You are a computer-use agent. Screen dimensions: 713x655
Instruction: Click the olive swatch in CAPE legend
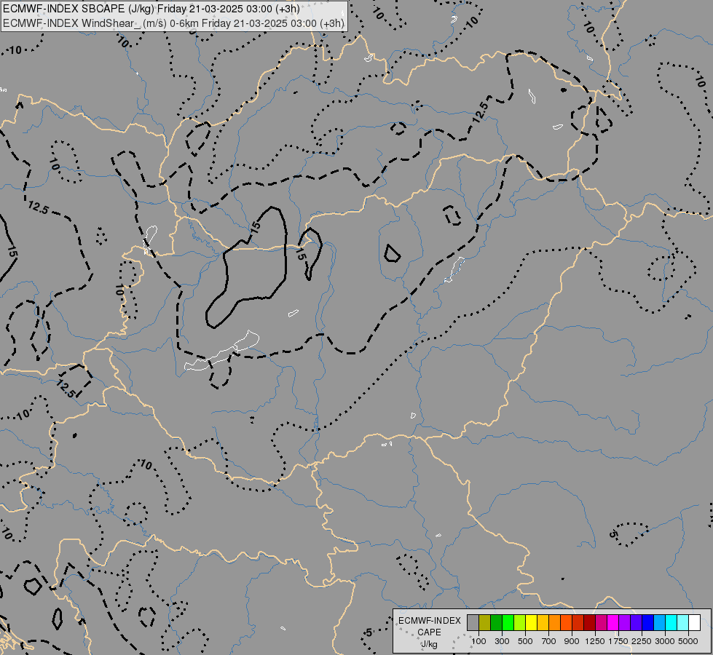[485, 623]
